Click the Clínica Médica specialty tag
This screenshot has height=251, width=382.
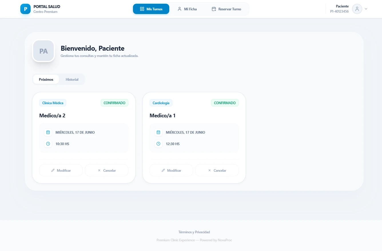(x=53, y=103)
